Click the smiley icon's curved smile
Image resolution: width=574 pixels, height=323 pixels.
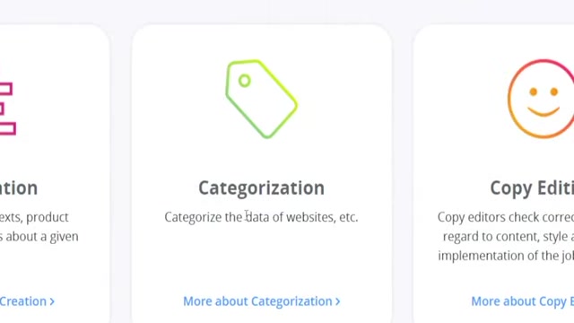click(x=544, y=111)
